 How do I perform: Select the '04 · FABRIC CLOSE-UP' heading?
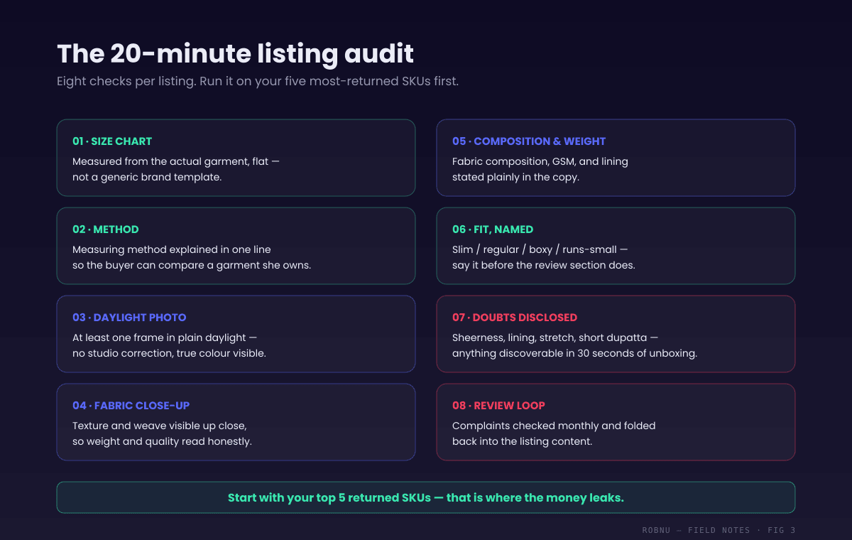pos(131,406)
